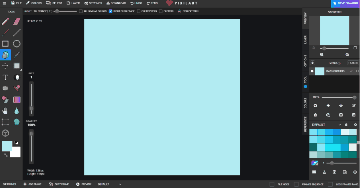Reset to default black and white colors
Screen dimensions: 360x188
[x=16, y=143]
